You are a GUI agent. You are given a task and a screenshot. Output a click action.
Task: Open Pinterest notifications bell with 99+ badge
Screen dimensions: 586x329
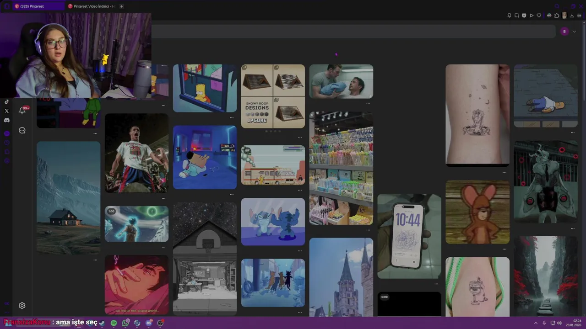coord(22,110)
